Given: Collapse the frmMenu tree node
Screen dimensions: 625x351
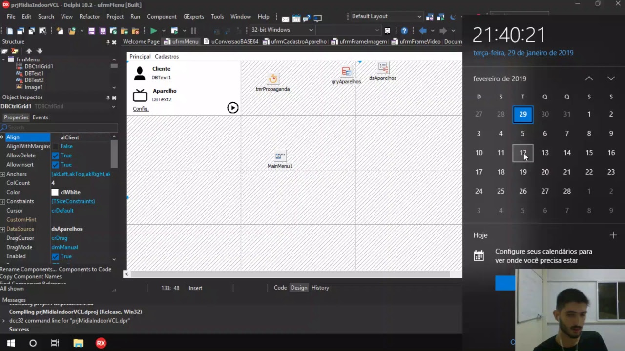Looking at the screenshot, I should point(3,59).
